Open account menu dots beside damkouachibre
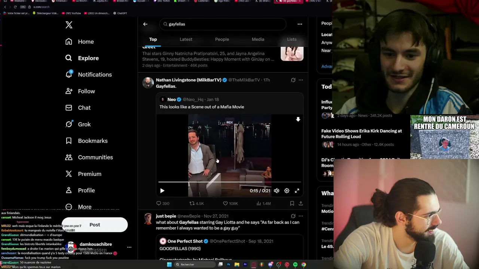 pos(129,247)
